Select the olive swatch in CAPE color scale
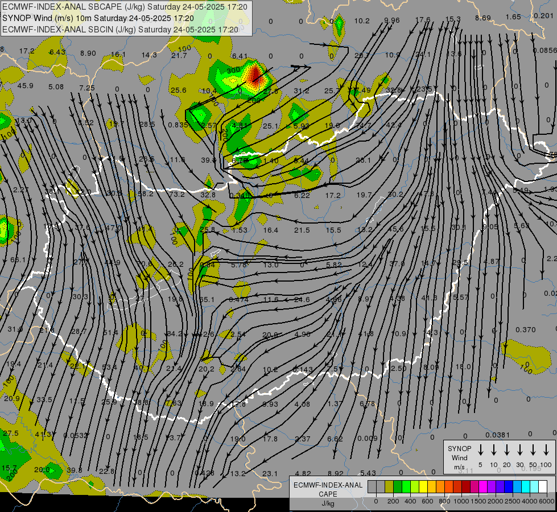 [389, 487]
